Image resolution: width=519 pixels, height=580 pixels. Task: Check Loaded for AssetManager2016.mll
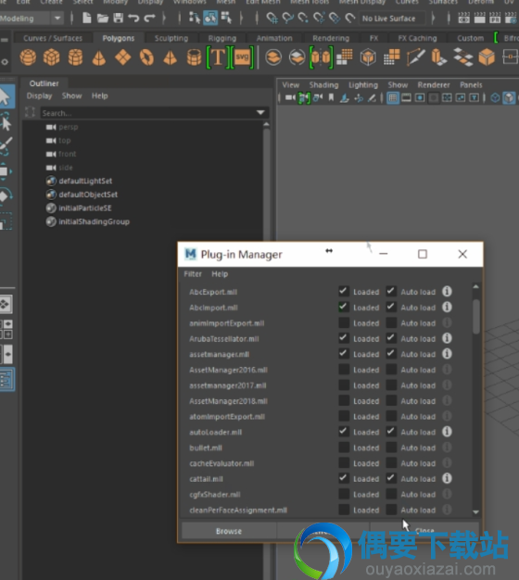(x=344, y=369)
